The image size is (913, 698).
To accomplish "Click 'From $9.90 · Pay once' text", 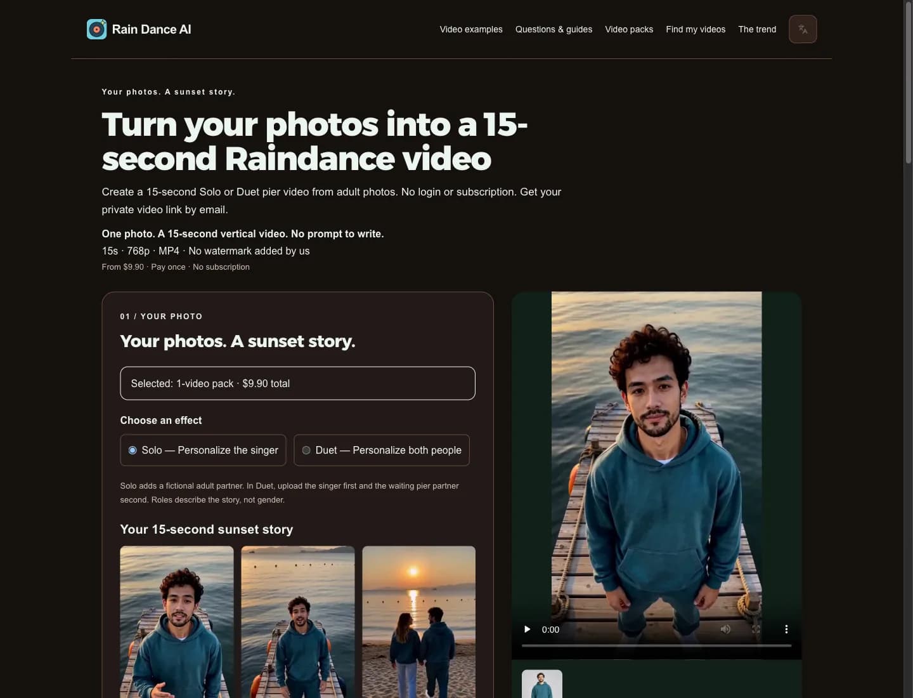I will tap(143, 267).
